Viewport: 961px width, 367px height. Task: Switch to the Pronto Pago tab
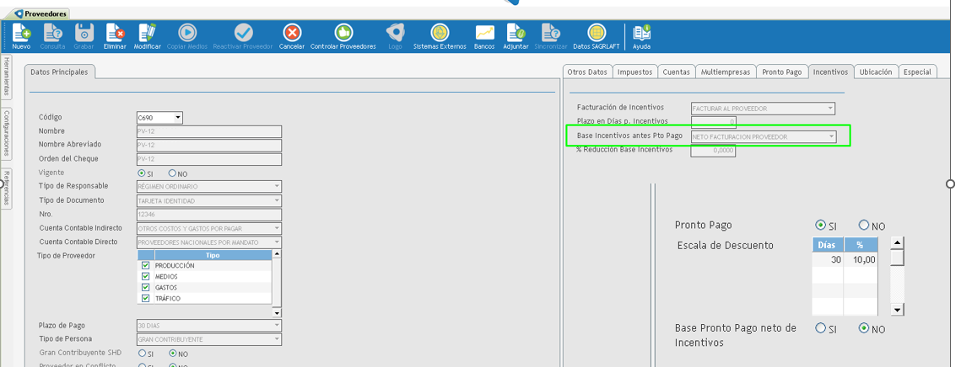pyautogui.click(x=781, y=72)
